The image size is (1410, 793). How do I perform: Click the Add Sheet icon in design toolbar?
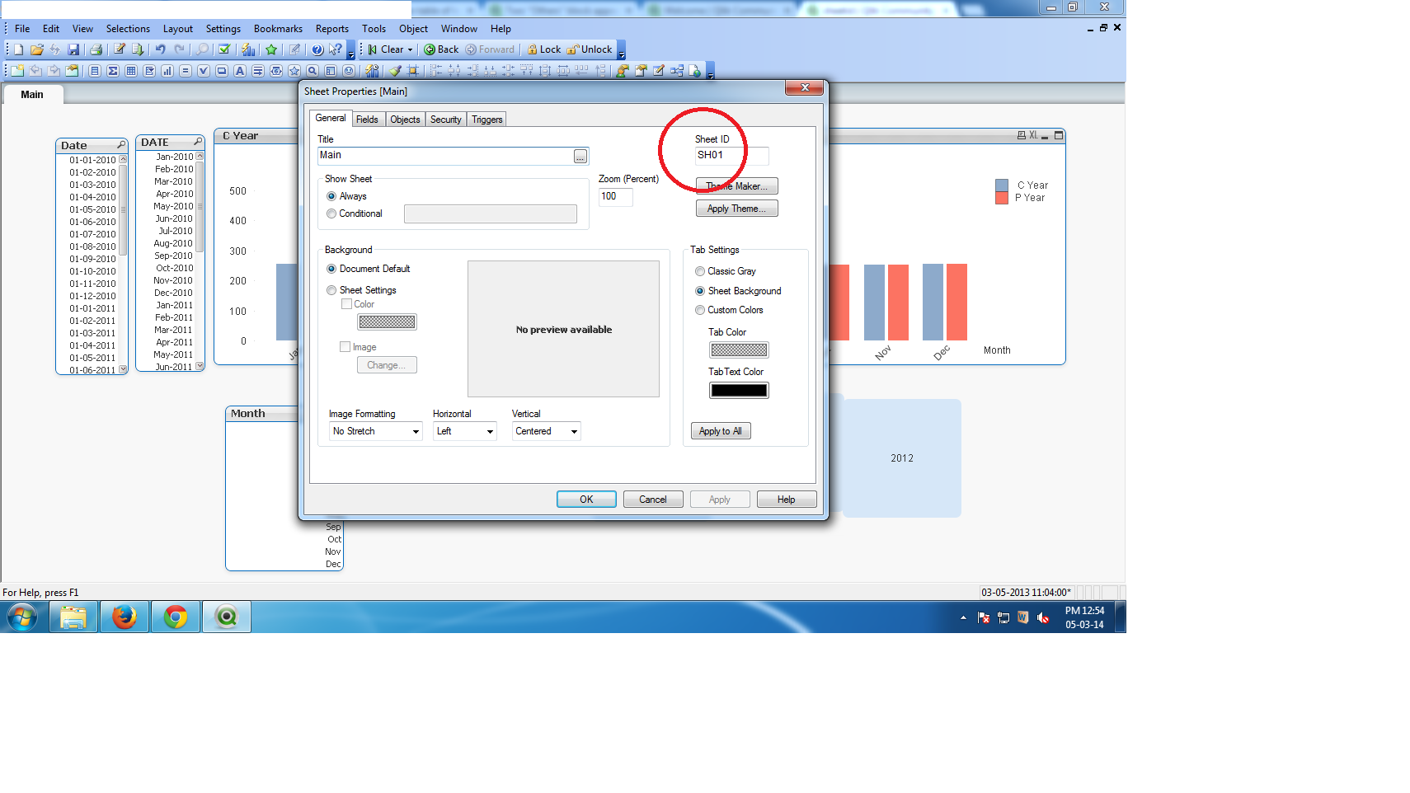(x=17, y=71)
